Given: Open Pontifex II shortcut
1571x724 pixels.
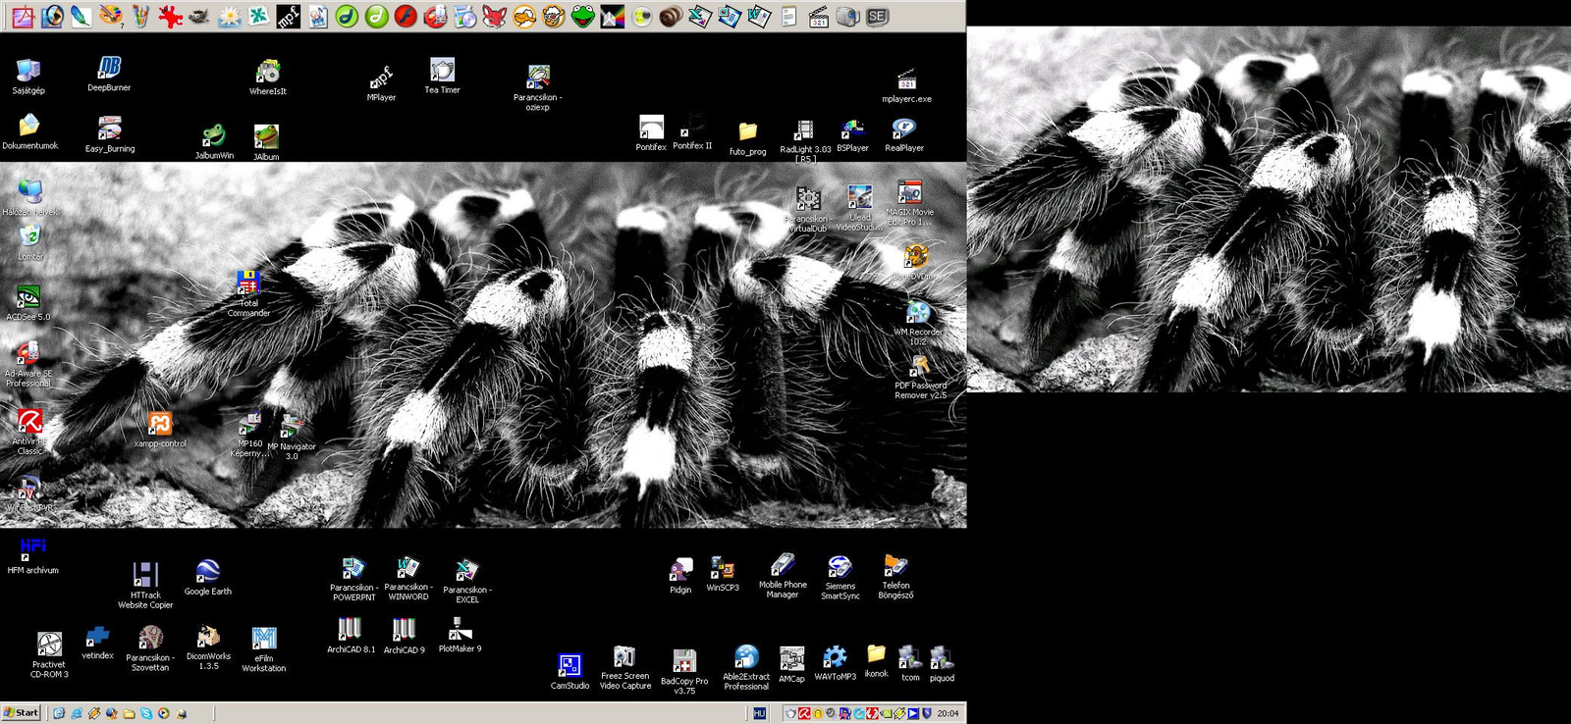Looking at the screenshot, I should (x=692, y=131).
